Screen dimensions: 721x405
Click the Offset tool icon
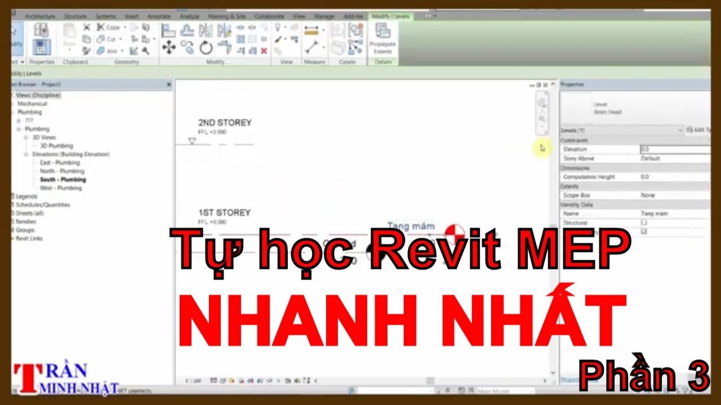point(187,29)
